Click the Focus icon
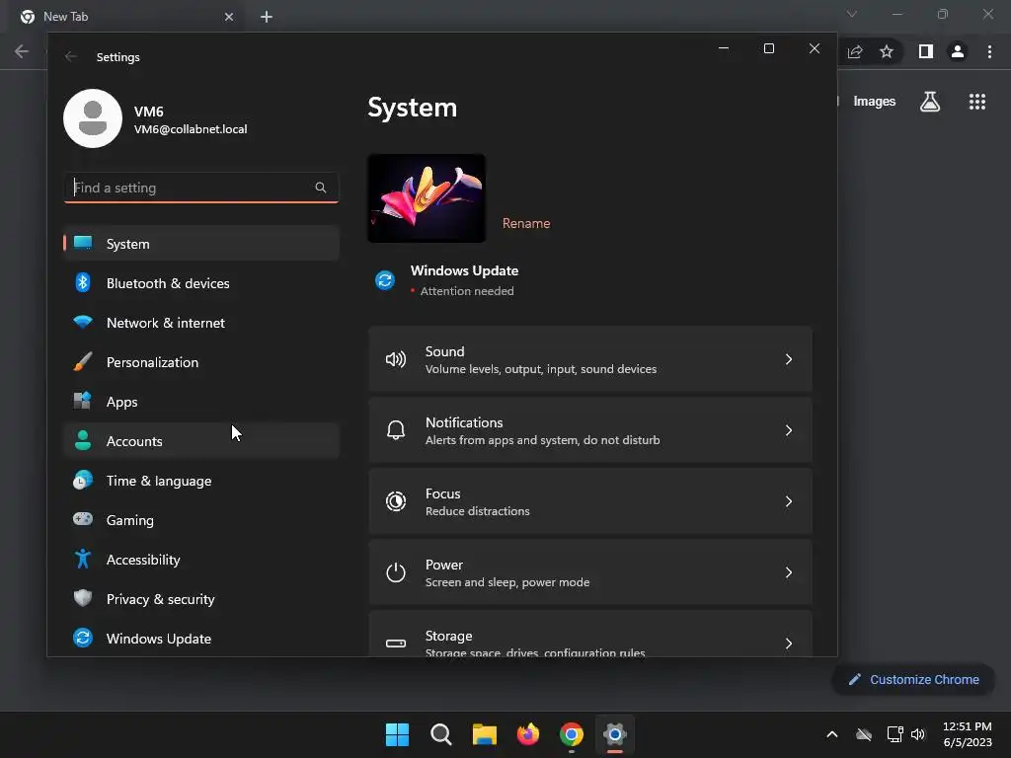 pos(395,501)
